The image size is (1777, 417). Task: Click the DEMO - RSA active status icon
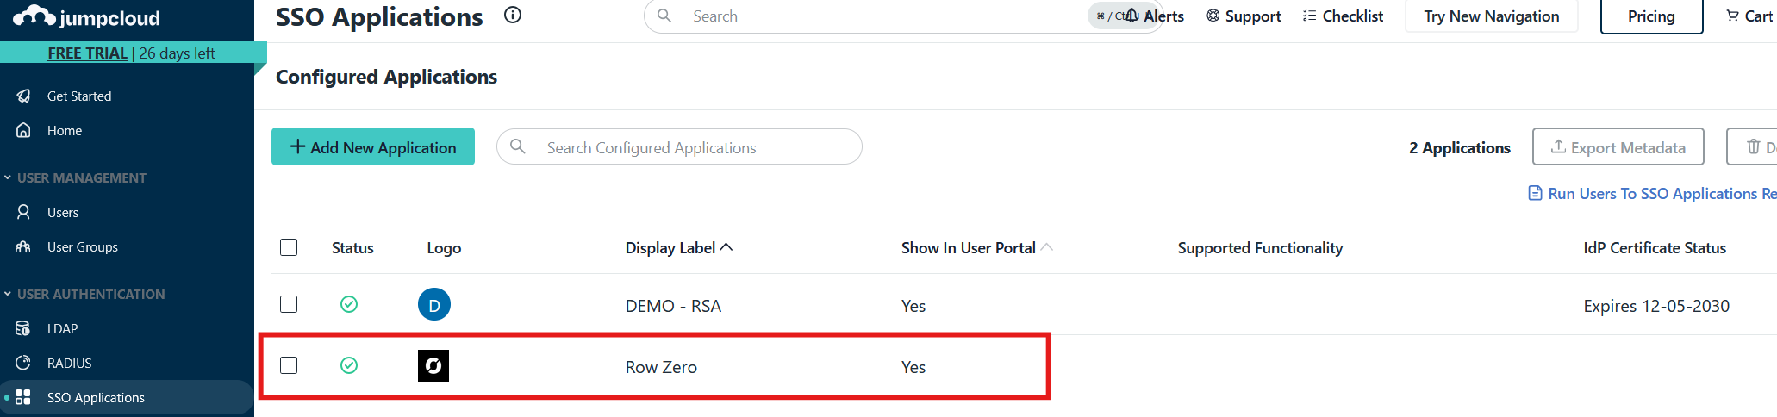pyautogui.click(x=349, y=304)
